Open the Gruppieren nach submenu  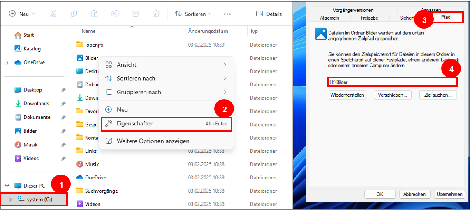point(166,92)
